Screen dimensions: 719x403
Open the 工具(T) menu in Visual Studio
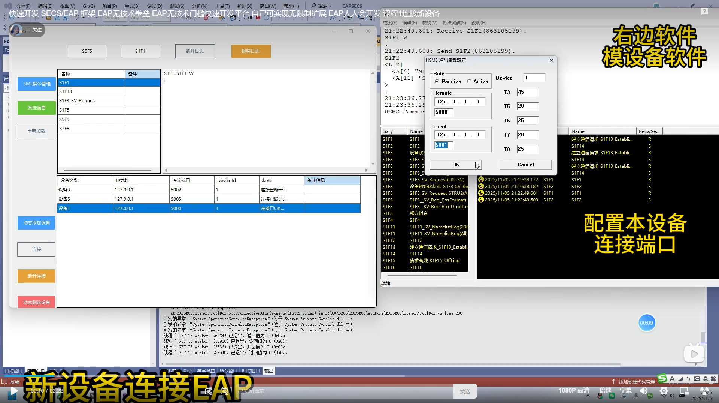[x=222, y=6]
